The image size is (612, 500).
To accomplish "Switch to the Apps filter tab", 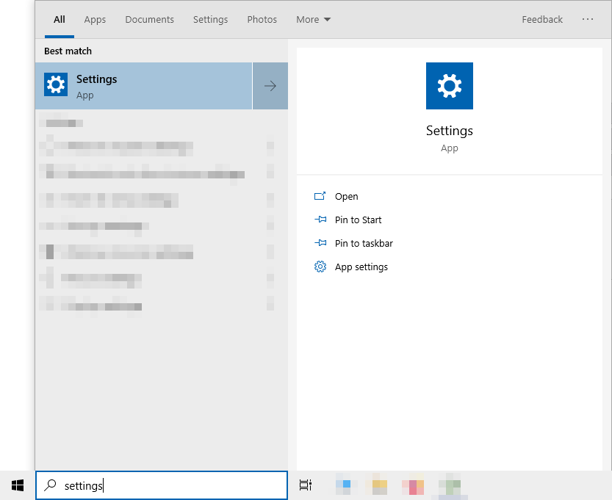I will pos(95,20).
